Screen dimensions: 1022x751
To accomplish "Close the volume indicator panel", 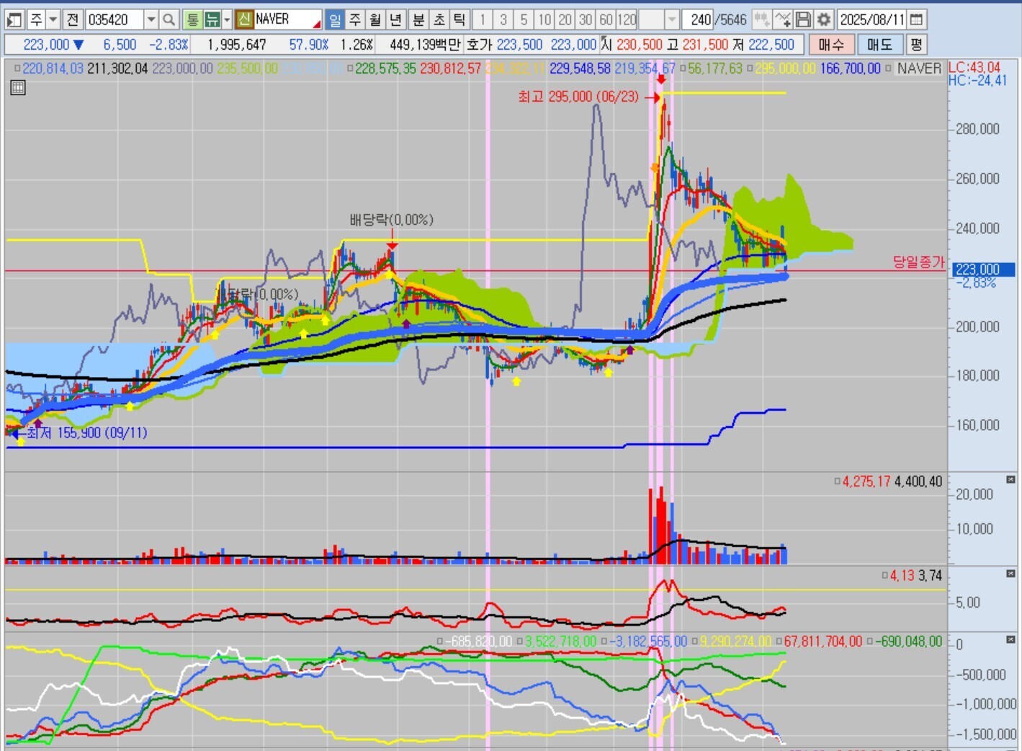I will click(x=1010, y=480).
